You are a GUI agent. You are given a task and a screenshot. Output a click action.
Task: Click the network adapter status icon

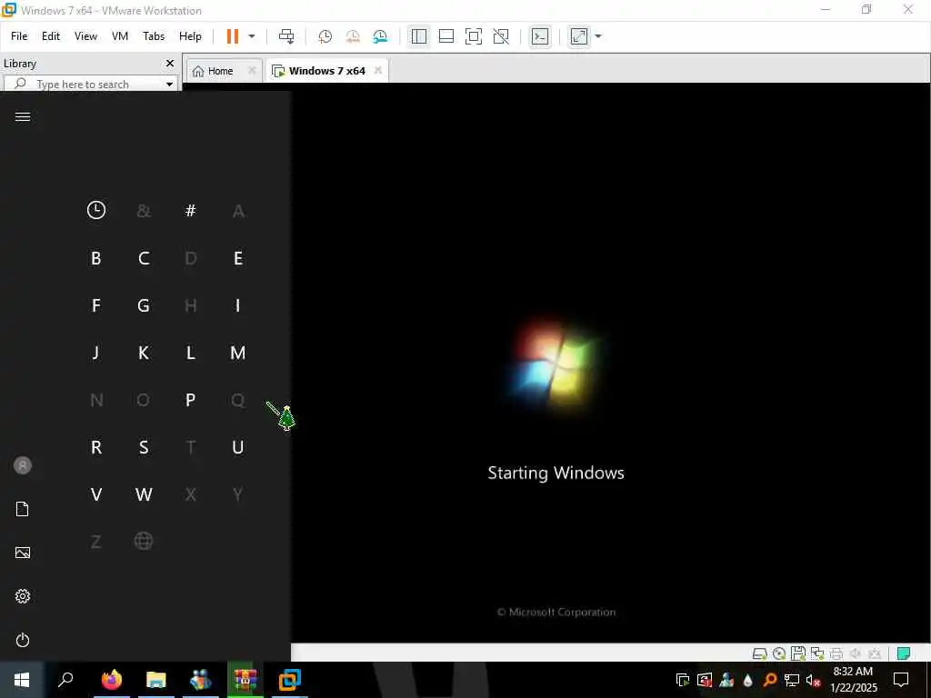pos(817,653)
